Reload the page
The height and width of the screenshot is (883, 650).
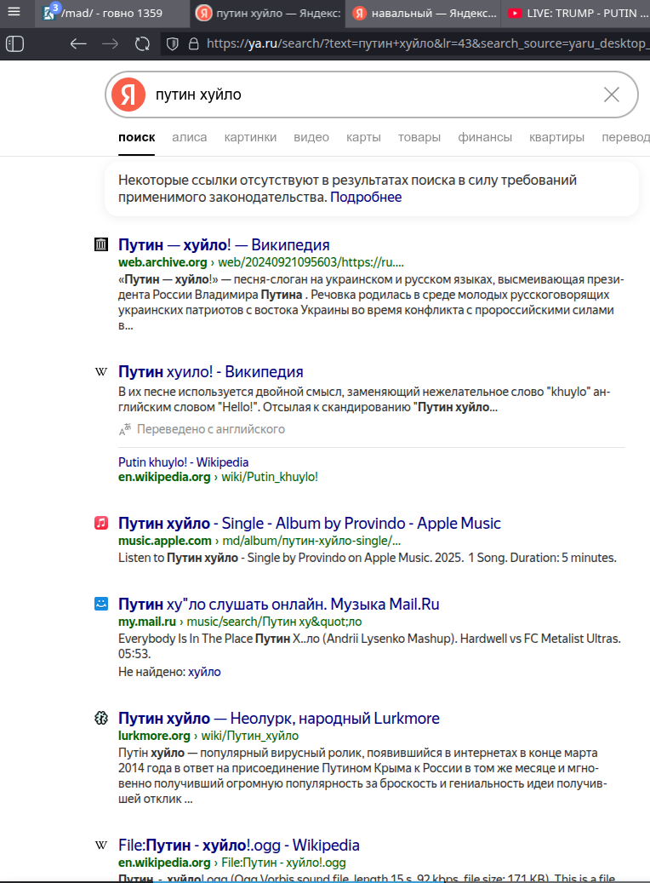(x=142, y=43)
